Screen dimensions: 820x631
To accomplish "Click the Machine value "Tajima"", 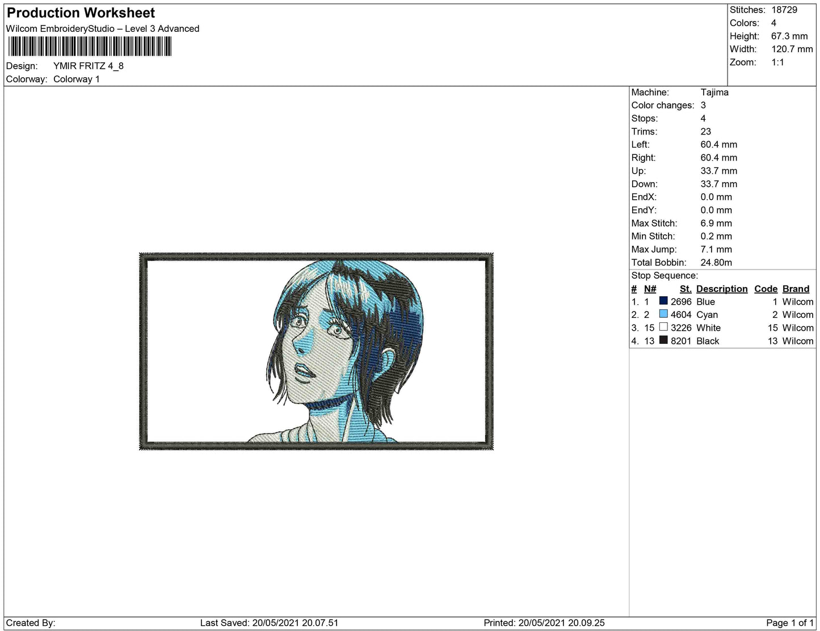I will point(714,92).
